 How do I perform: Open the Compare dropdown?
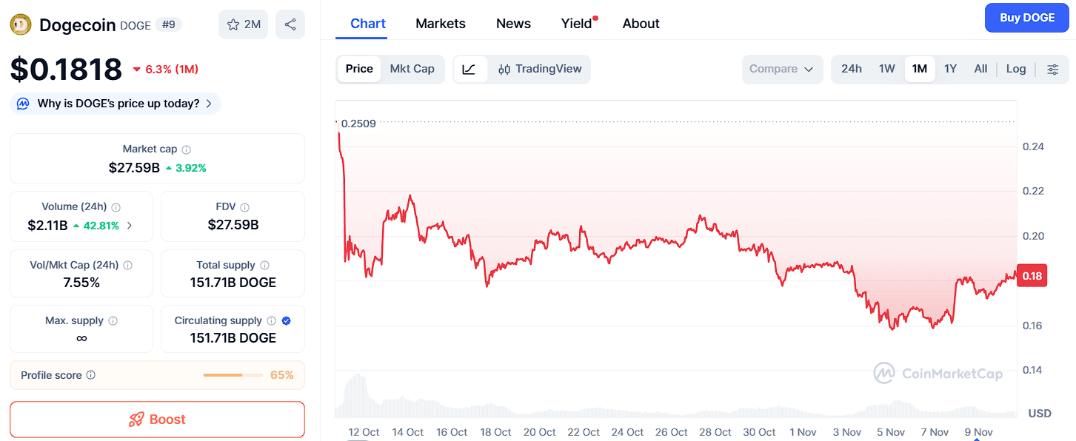pyautogui.click(x=781, y=69)
